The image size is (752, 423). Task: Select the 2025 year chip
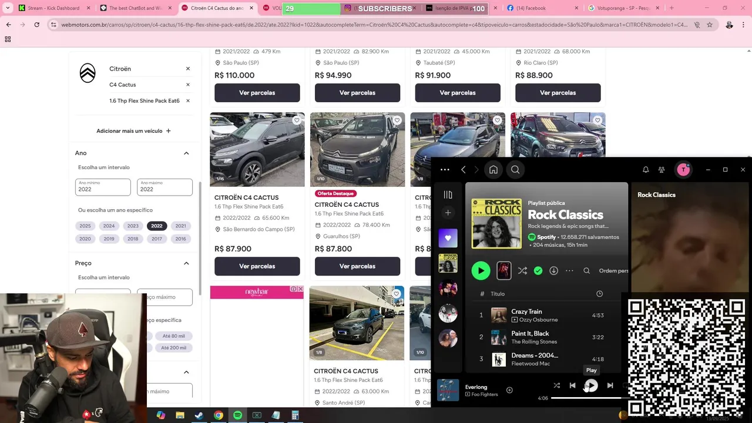click(85, 226)
